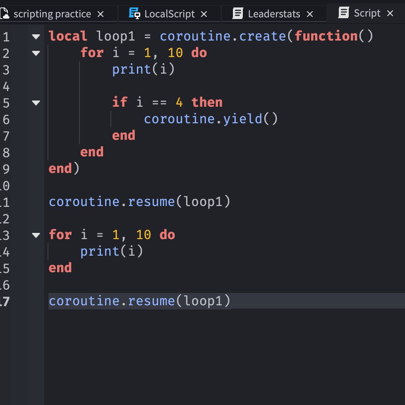
Task: Close the scripting practice tab
Action: pyautogui.click(x=101, y=14)
